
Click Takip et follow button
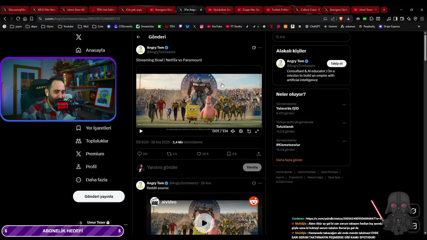coord(337,63)
